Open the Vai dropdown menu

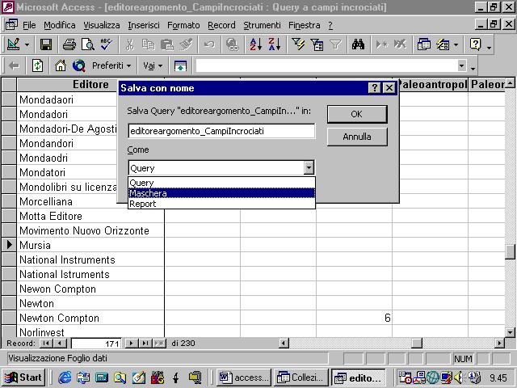click(153, 66)
